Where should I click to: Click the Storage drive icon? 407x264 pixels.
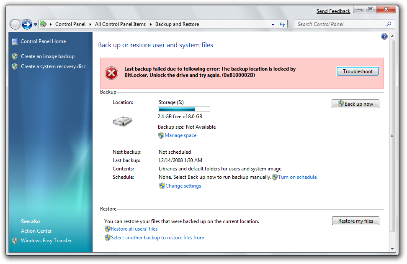[122, 122]
